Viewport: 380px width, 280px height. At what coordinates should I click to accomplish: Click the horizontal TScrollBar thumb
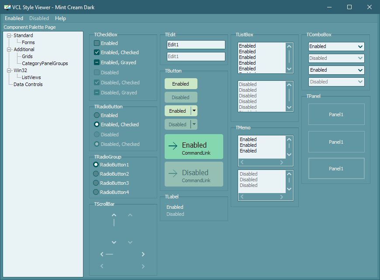tap(109, 254)
